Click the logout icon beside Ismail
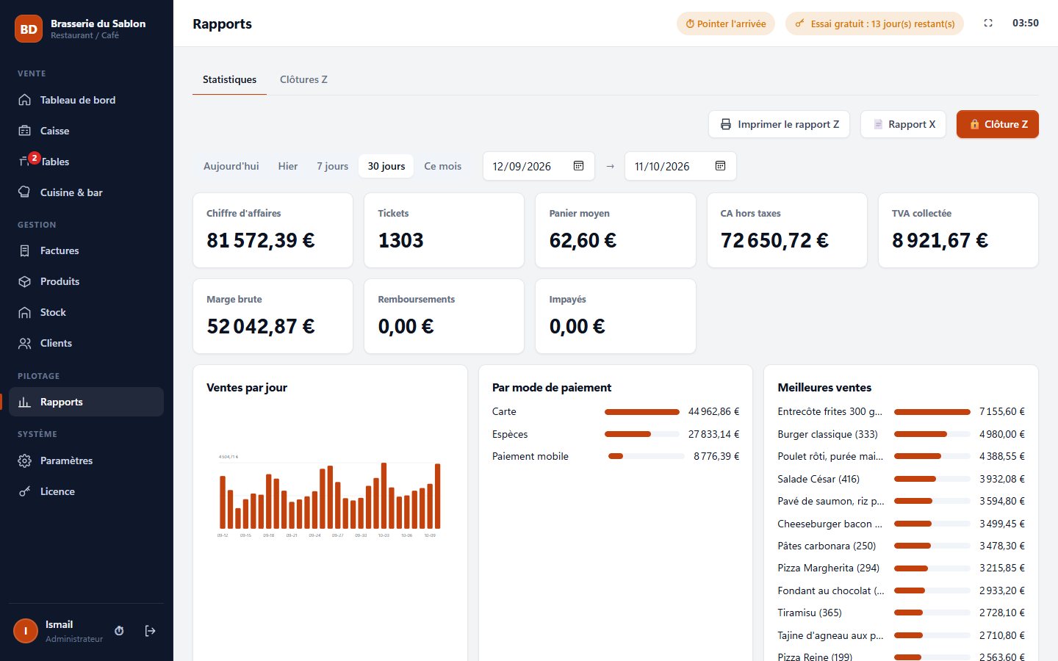The image size is (1058, 661). pyautogui.click(x=150, y=631)
